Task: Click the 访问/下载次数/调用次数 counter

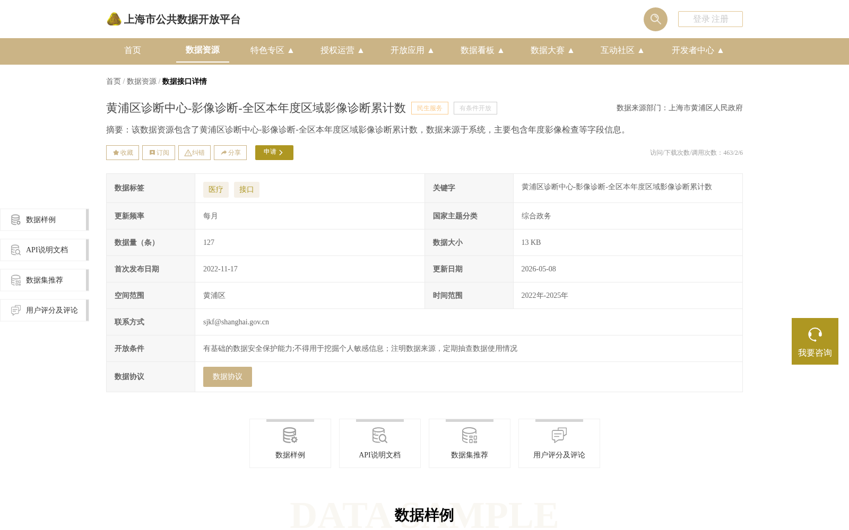Action: click(x=696, y=153)
